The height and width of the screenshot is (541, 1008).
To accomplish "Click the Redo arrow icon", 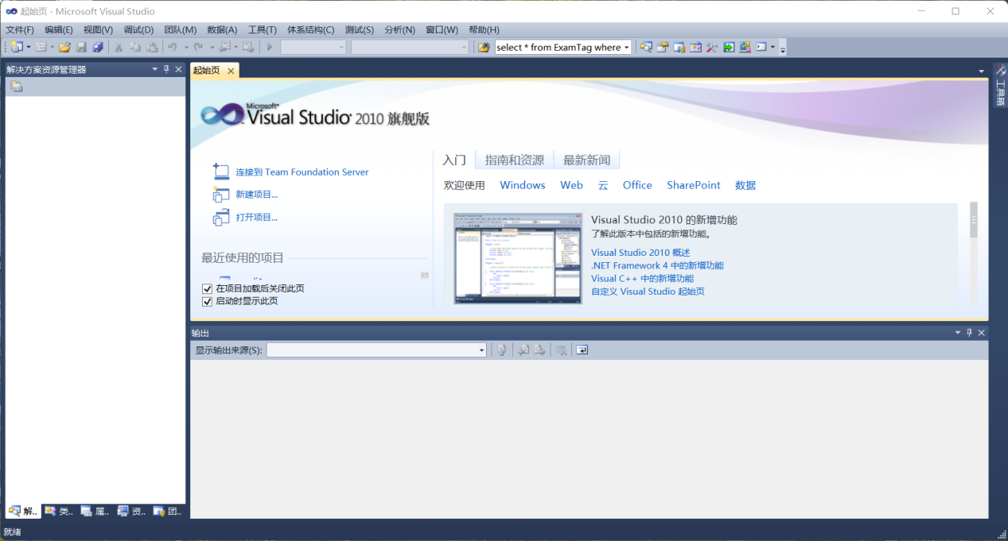I will point(198,47).
